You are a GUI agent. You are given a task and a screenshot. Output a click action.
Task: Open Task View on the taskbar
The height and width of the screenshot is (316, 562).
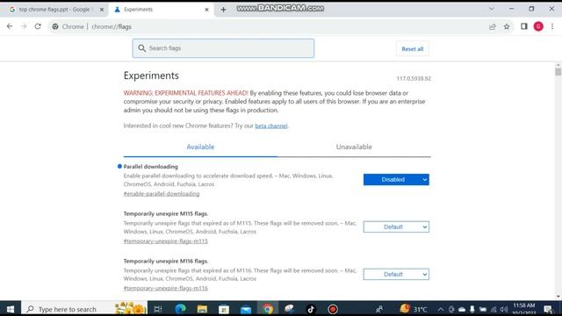coord(158,309)
